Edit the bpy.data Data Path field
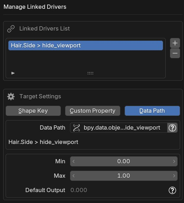This screenshot has height=203, width=184. tap(119, 128)
